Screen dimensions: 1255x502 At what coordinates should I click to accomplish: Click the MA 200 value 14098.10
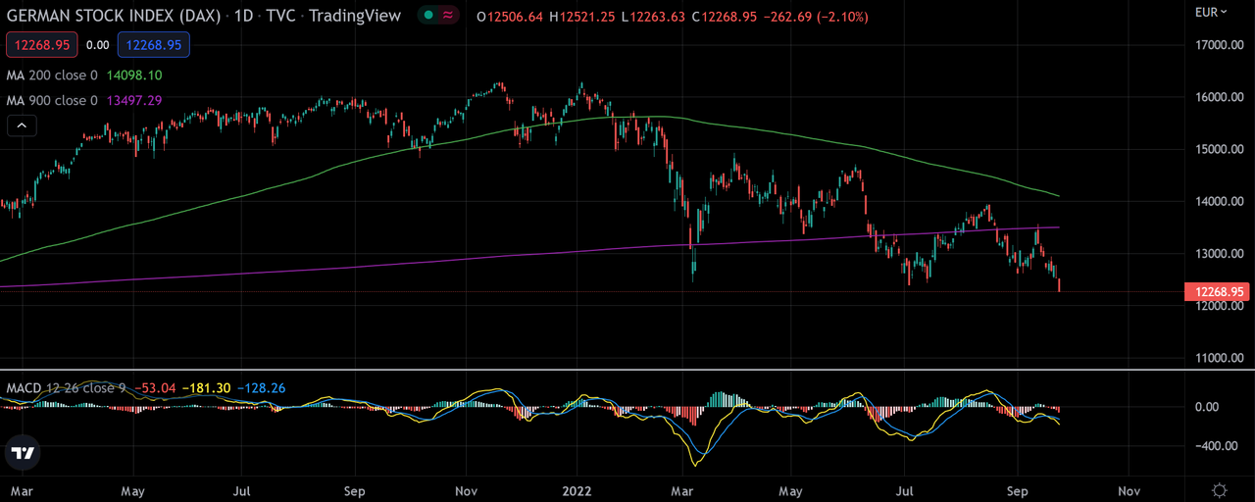[x=134, y=75]
